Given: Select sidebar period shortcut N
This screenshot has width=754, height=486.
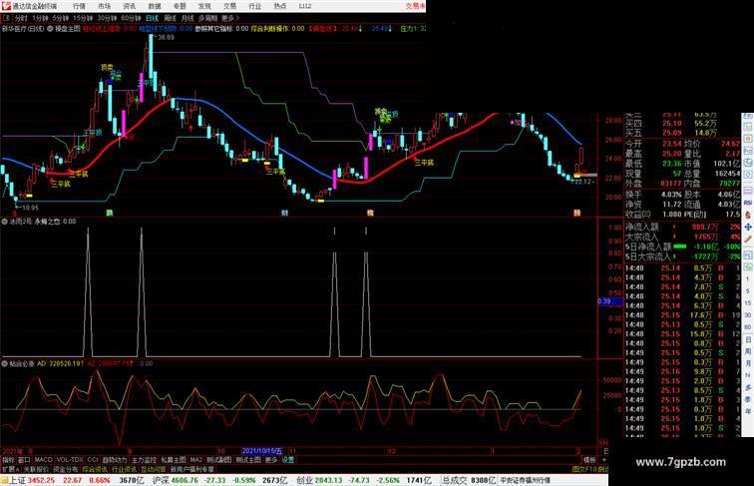Looking at the screenshot, I should [x=748, y=375].
